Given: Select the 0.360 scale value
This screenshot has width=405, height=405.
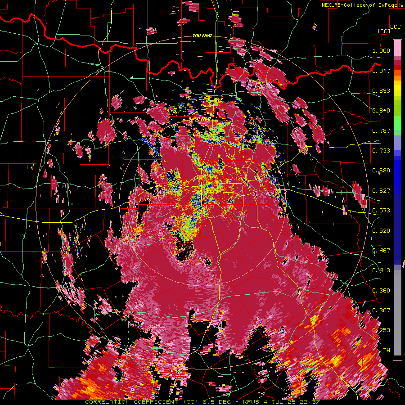Looking at the screenshot, I should (381, 291).
